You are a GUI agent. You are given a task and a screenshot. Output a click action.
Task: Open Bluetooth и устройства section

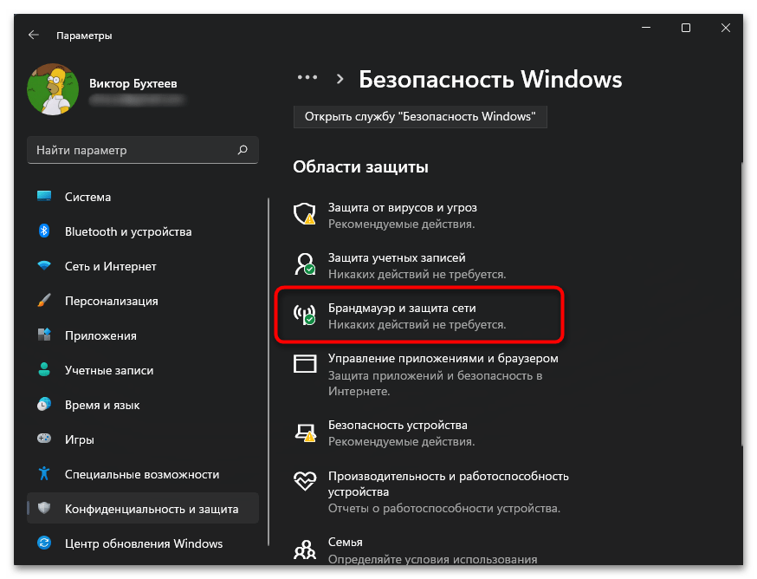[143, 231]
